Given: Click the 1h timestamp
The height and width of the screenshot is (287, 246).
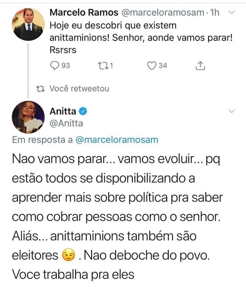Looking at the screenshot, I should click(x=215, y=12).
